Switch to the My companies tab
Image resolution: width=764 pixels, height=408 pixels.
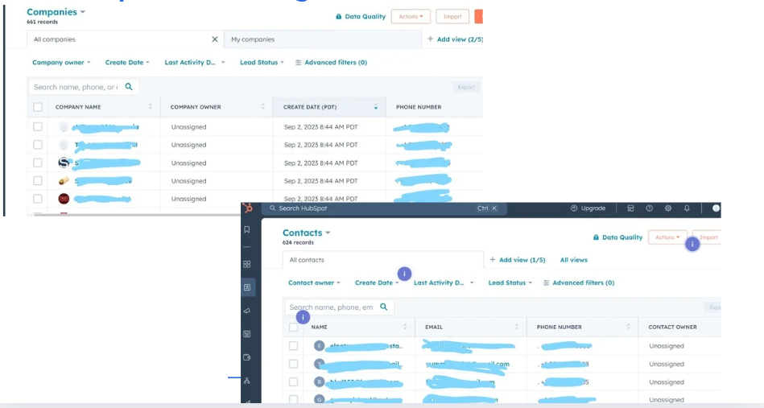(253, 39)
